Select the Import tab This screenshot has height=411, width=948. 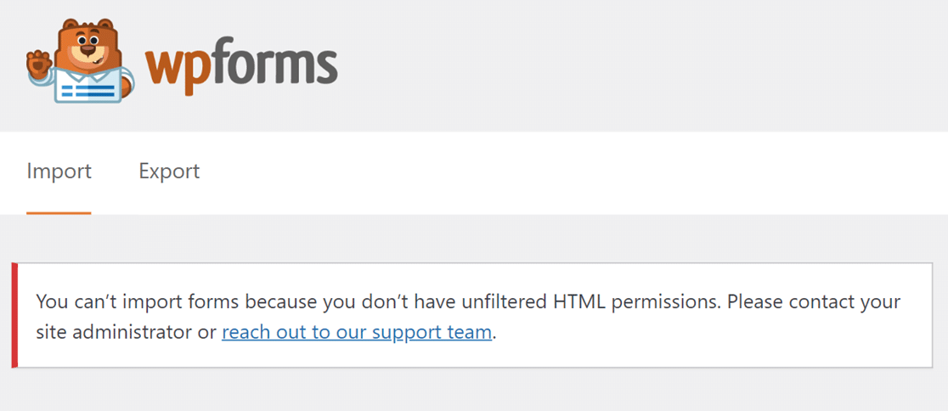(x=59, y=172)
